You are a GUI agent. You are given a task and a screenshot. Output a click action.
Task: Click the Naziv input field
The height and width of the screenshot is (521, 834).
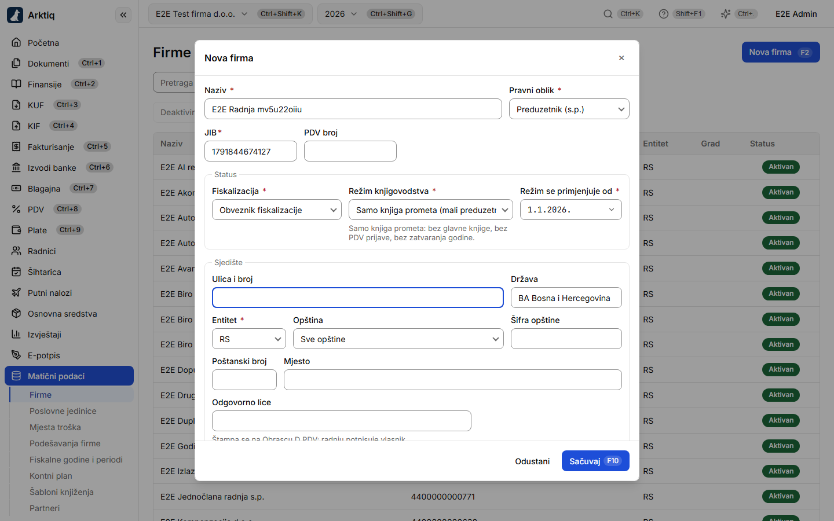point(353,109)
